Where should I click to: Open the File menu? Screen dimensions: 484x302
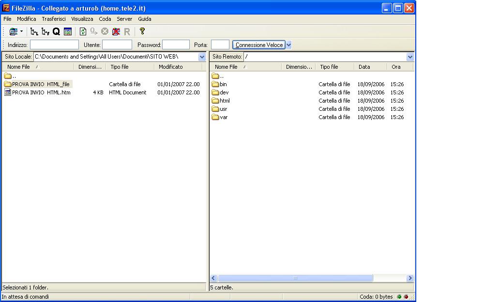(x=7, y=19)
